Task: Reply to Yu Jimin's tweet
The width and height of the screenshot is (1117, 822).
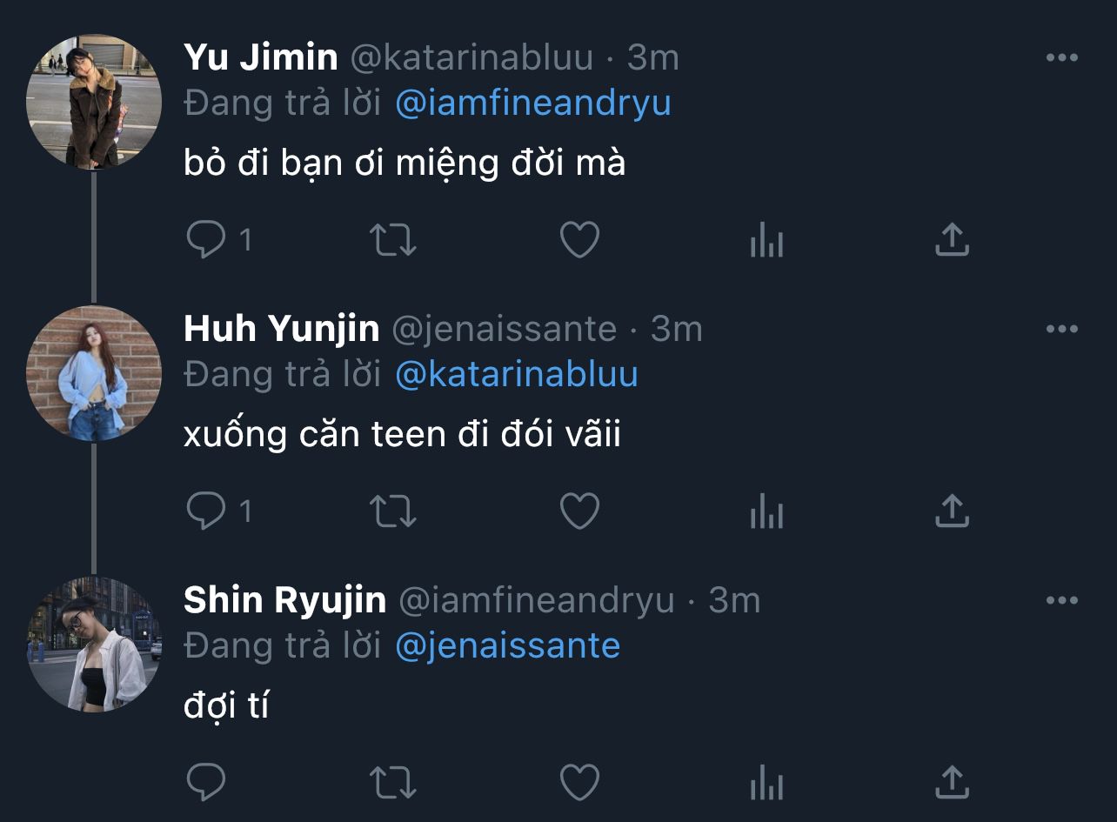Action: (x=206, y=240)
